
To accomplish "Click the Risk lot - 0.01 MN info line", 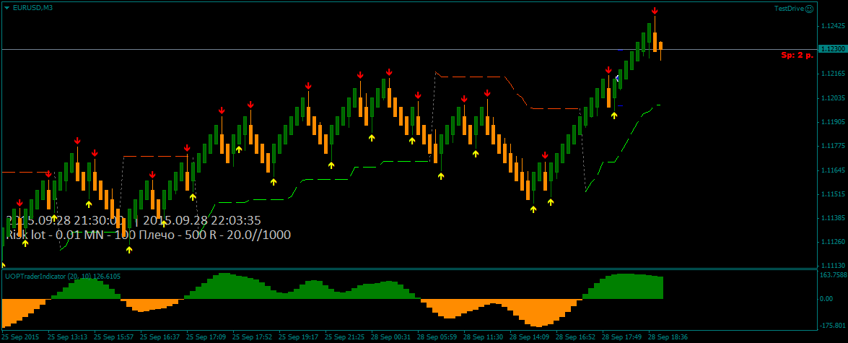I will click(x=148, y=235).
